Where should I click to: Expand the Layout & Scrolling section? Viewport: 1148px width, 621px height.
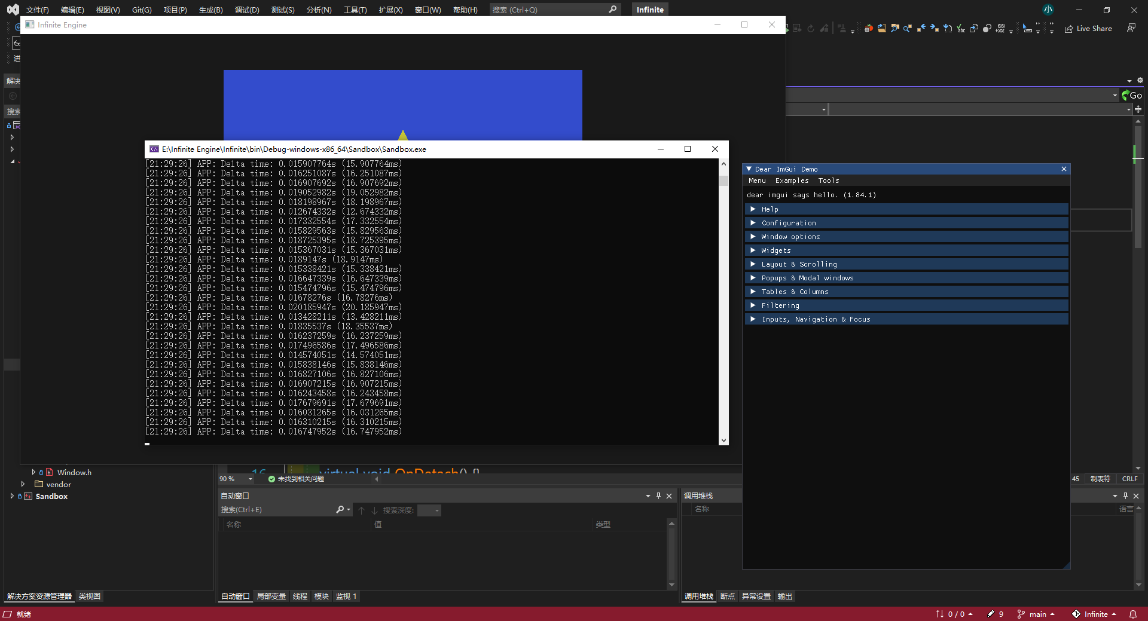click(x=906, y=264)
